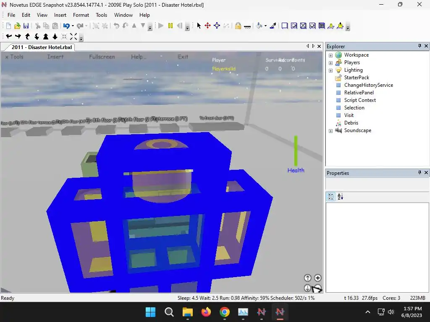Expand the Players tree node

[x=331, y=63]
